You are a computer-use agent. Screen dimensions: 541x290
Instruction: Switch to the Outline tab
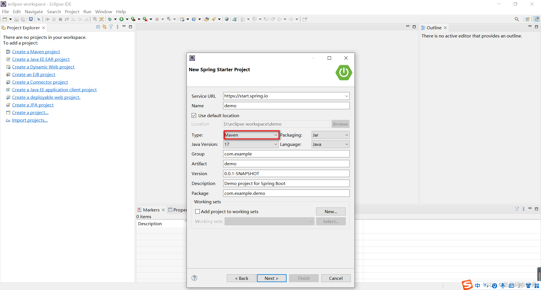[x=434, y=28]
